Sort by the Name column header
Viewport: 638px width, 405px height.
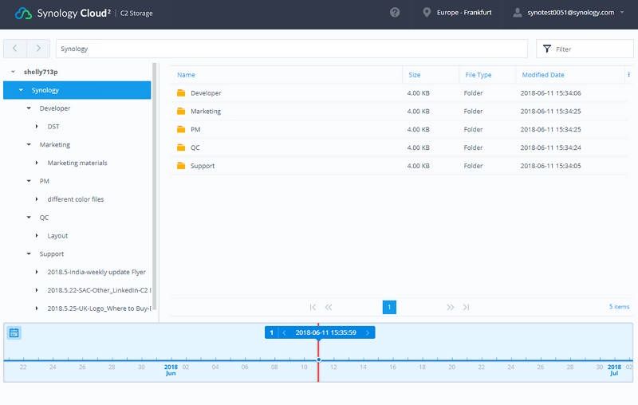[186, 75]
